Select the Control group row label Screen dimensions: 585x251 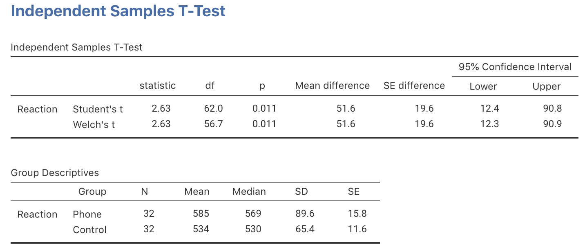(89, 230)
